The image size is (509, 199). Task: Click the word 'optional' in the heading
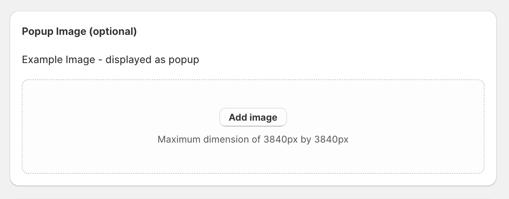tap(113, 32)
